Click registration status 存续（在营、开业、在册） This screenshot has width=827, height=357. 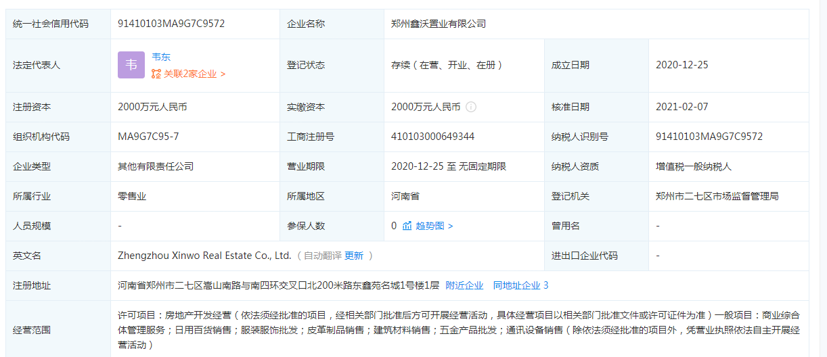[447, 66]
